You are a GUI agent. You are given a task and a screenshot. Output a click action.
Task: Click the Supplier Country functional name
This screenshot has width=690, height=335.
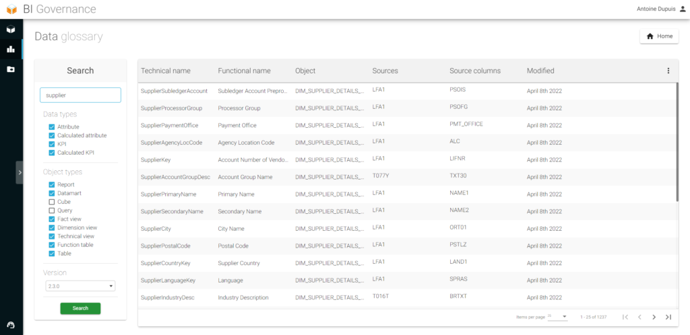point(239,263)
